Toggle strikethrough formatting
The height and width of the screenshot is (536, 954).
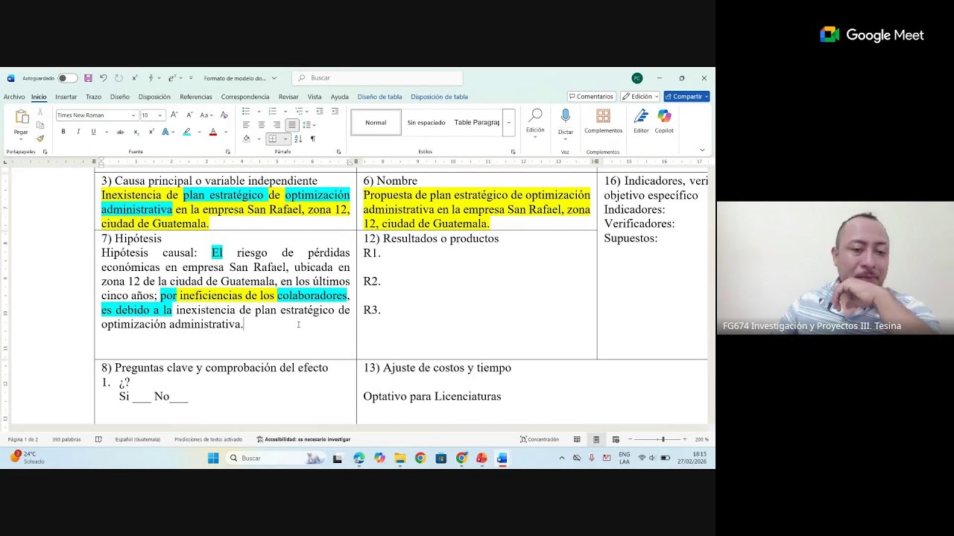[x=120, y=132]
